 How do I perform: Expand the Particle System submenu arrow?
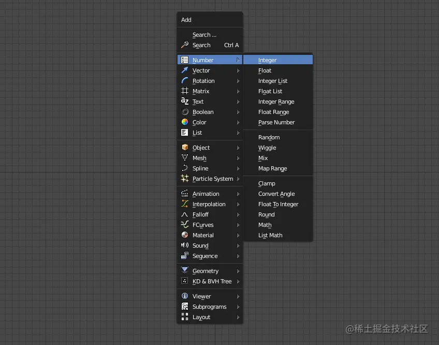click(238, 179)
